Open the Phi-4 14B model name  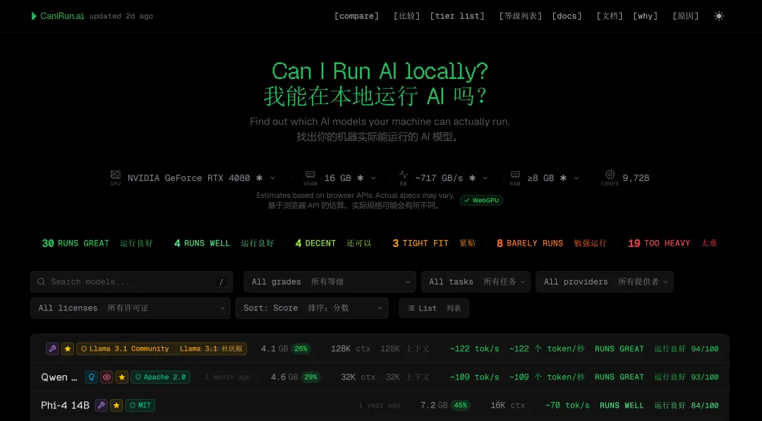pos(65,405)
